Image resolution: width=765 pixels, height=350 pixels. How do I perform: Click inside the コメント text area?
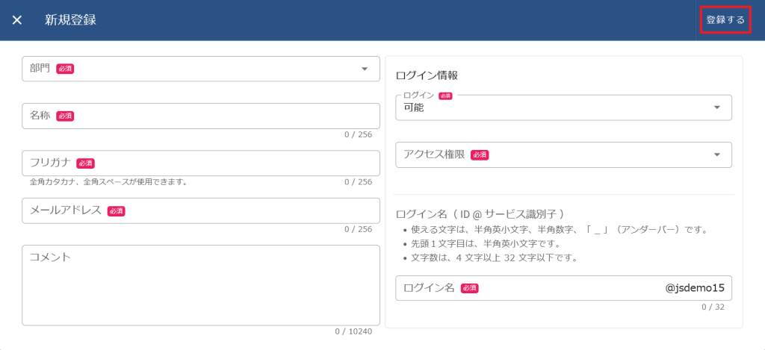coord(201,287)
